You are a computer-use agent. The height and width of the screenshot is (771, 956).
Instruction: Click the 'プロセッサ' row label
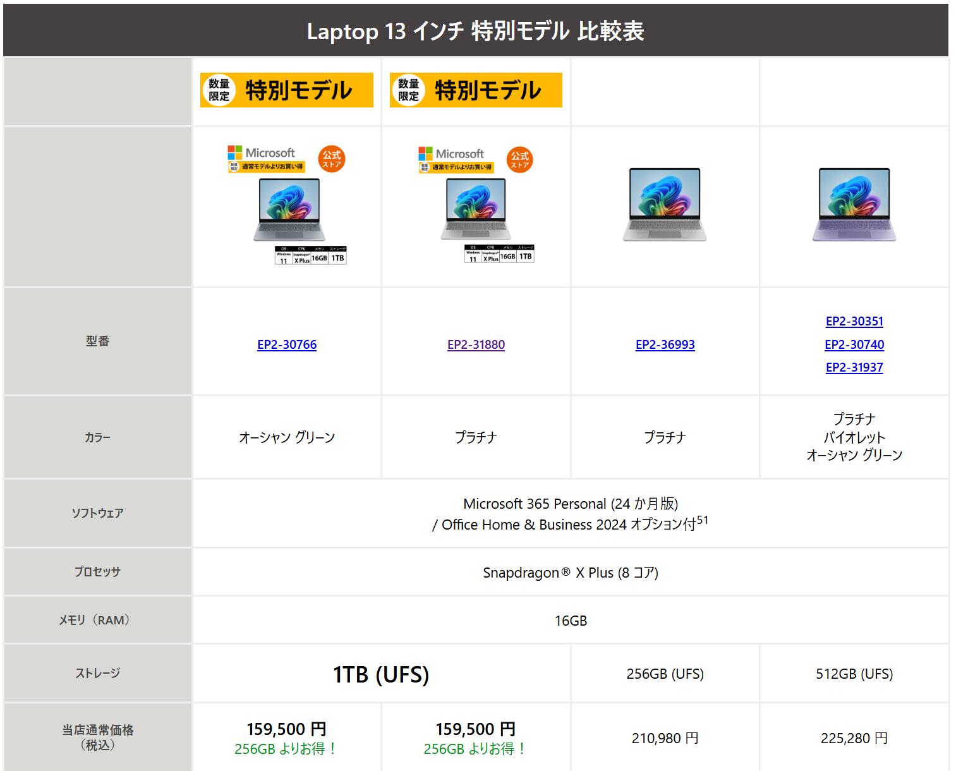point(97,571)
